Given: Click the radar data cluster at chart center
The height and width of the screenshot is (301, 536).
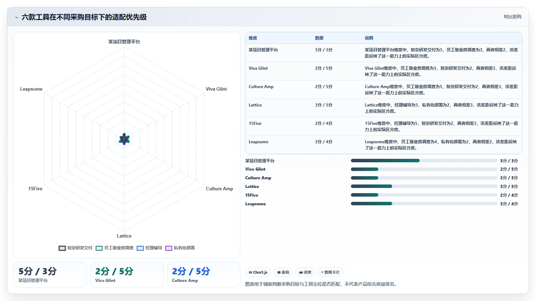Looking at the screenshot, I should click(x=124, y=139).
